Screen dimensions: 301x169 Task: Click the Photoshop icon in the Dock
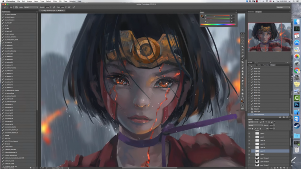[x=296, y=105]
